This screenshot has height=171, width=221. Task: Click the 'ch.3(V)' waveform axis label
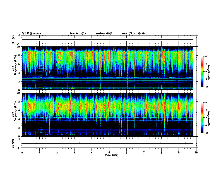coord(13,143)
